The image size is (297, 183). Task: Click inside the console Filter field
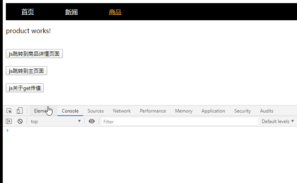click(x=180, y=121)
